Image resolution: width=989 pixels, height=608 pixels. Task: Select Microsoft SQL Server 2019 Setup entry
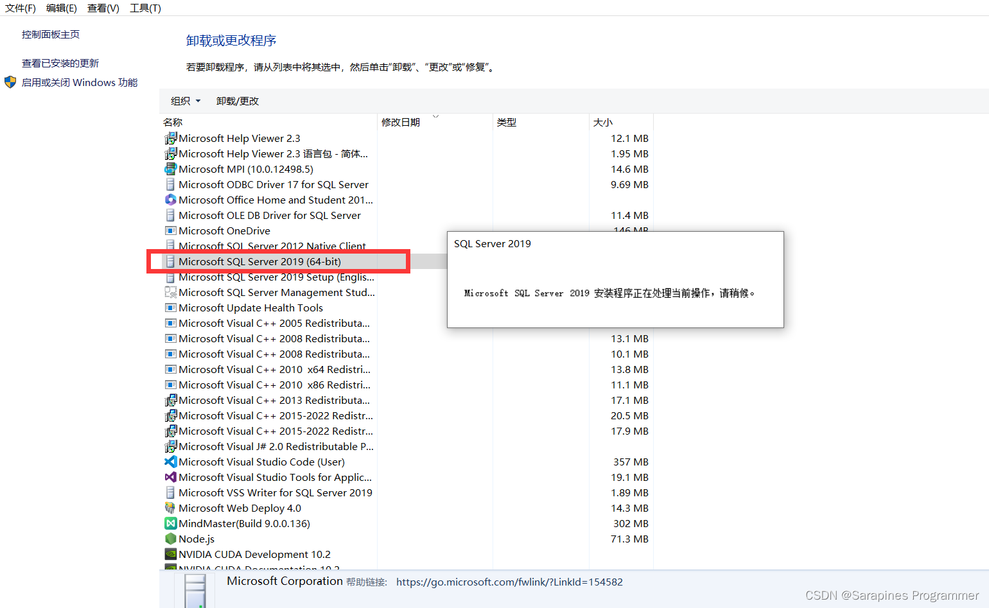point(276,277)
